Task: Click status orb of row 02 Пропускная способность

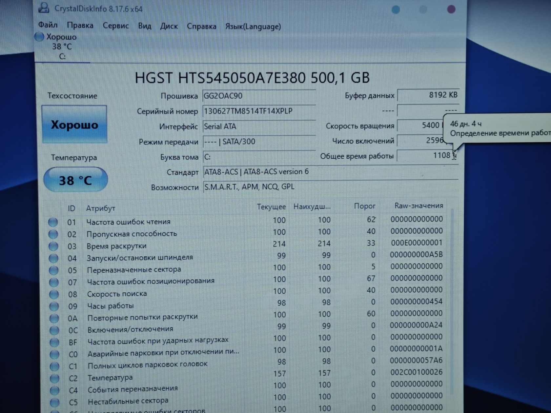Action: pos(53,234)
